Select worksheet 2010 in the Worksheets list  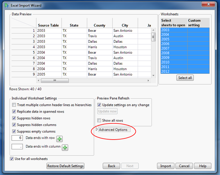(174, 62)
